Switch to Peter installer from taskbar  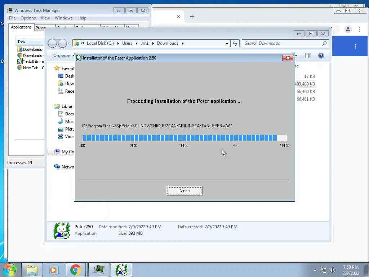tap(121, 270)
